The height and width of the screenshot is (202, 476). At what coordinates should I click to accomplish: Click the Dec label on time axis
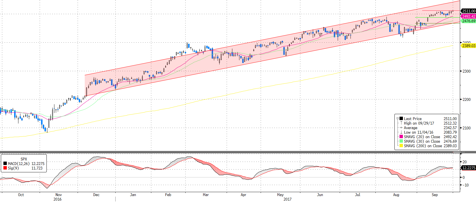click(x=96, y=195)
